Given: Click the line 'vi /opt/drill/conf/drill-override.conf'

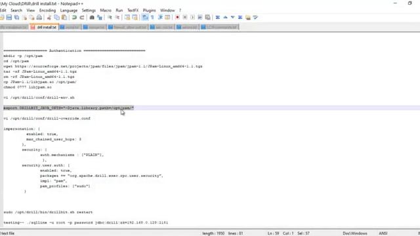Looking at the screenshot, I should (x=47, y=118).
